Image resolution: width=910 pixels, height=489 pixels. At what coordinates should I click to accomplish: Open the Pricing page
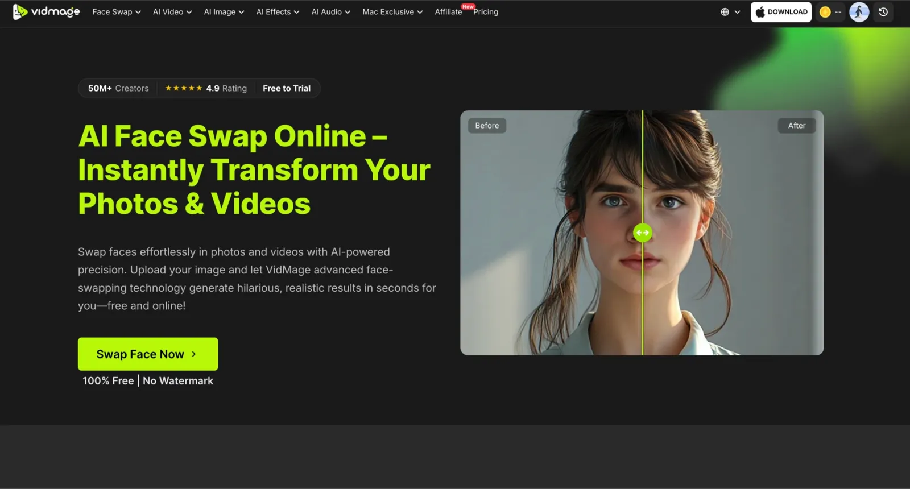coord(486,12)
